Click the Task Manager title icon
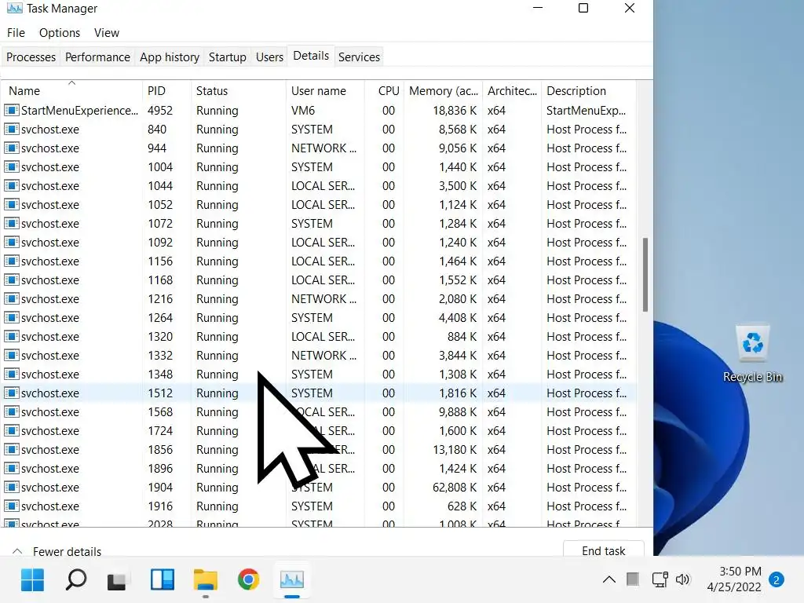The image size is (804, 603). coord(14,8)
